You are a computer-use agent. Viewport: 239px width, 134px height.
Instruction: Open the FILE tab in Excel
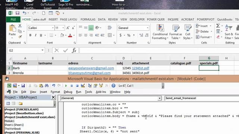click(13, 19)
